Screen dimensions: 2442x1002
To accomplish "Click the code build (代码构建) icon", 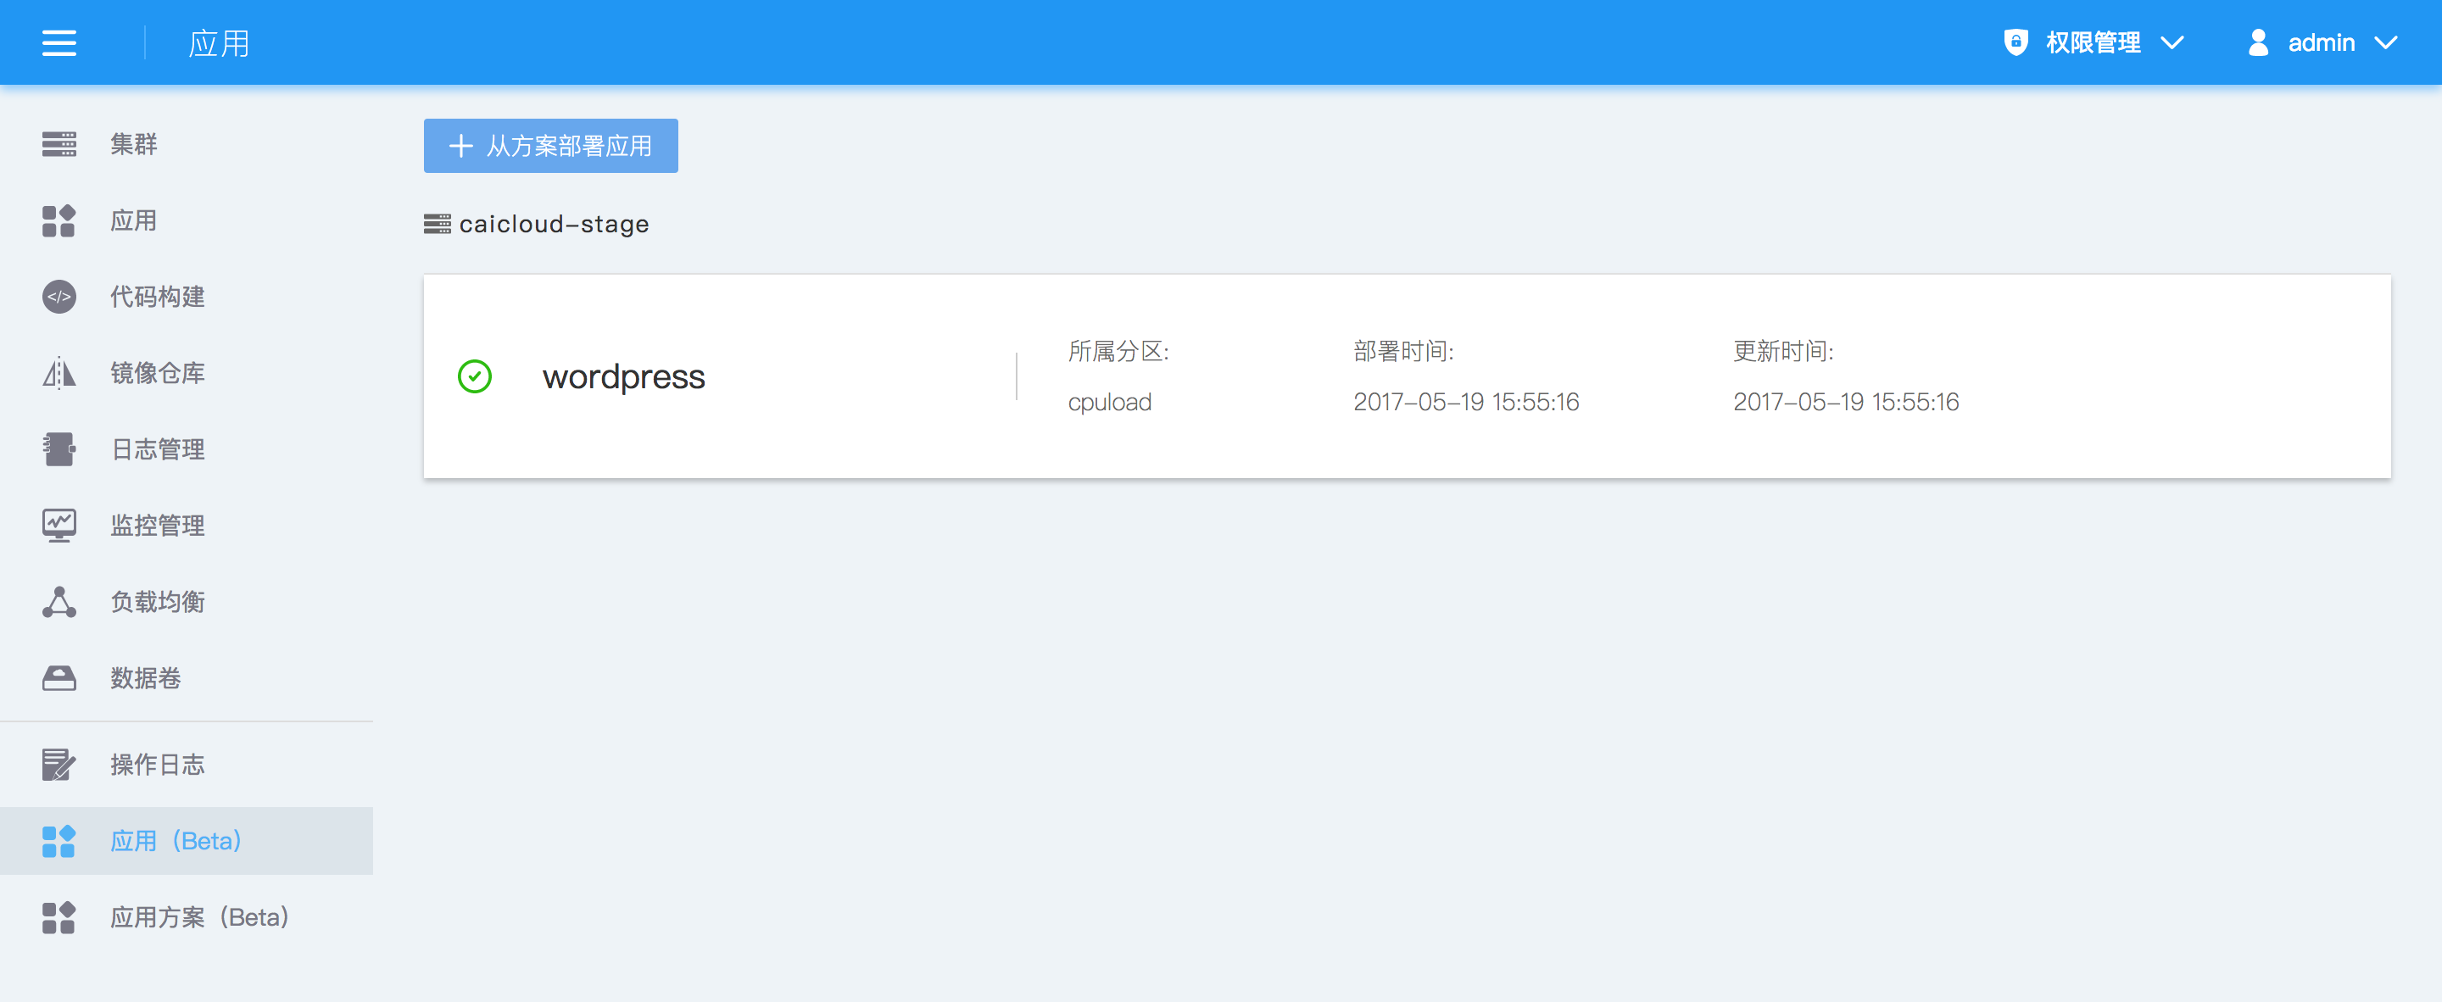I will tap(59, 297).
